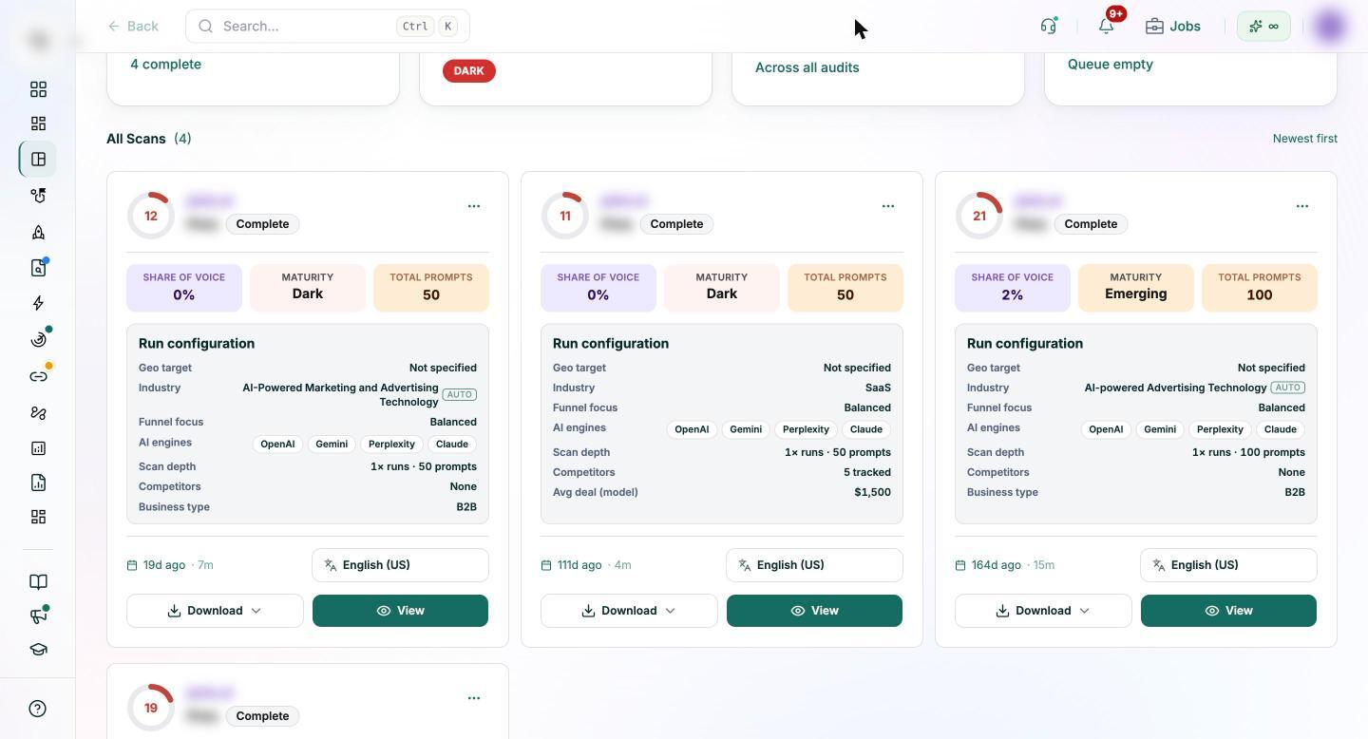The width and height of the screenshot is (1368, 739).
Task: Open the user avatar menu
Action: click(1330, 26)
